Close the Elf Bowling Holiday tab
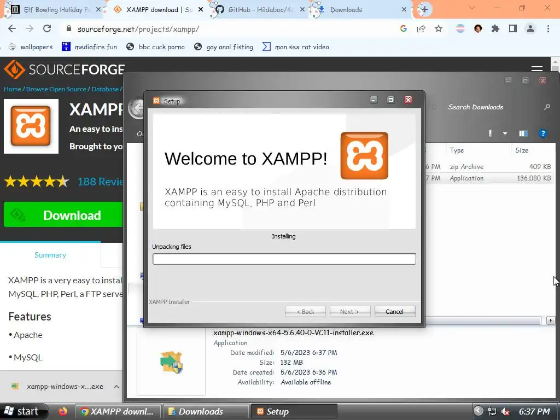 tap(98, 10)
